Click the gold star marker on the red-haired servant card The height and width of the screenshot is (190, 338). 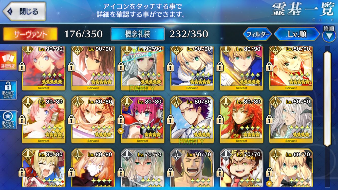[x=121, y=131]
